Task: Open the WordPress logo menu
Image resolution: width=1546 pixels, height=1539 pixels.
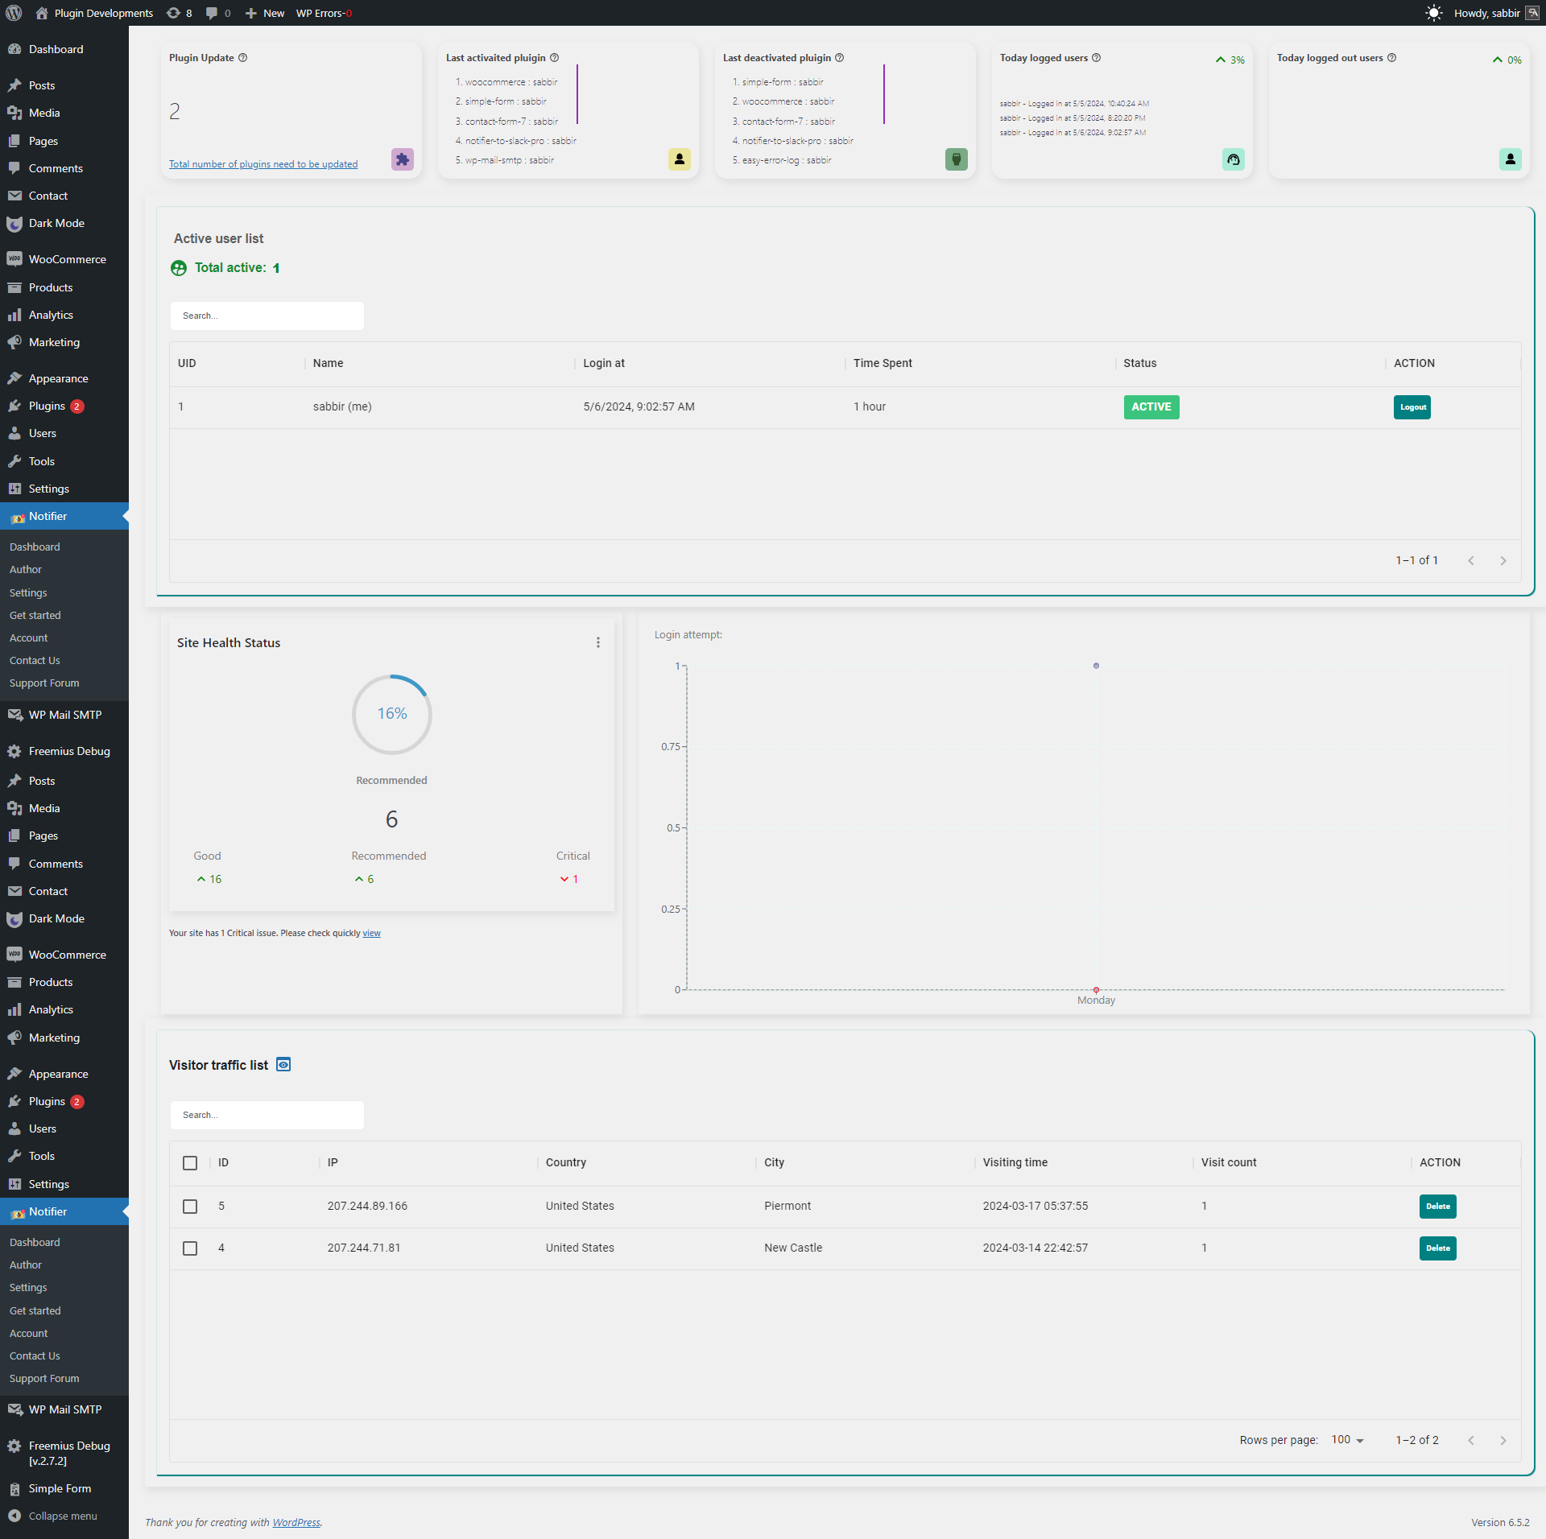Action: click(x=14, y=13)
